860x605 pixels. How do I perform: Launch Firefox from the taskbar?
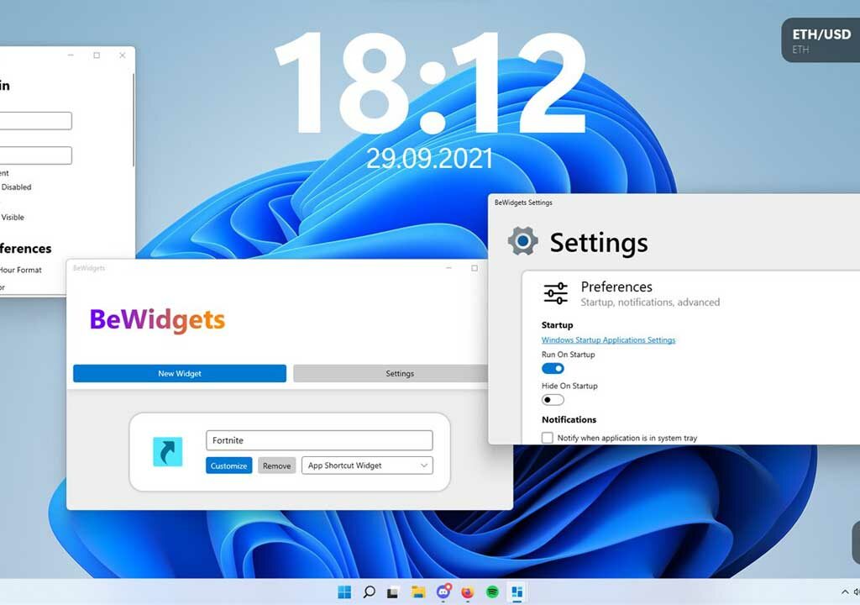(x=467, y=592)
